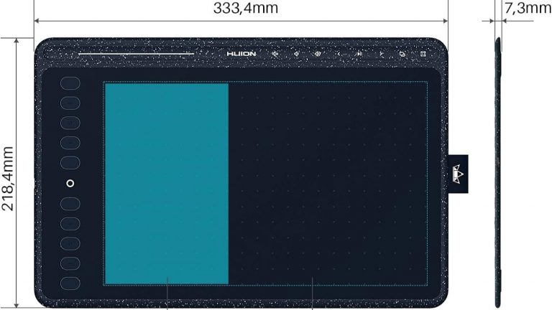Click the 218,4mm height label
The image size is (552, 310).
8,179
